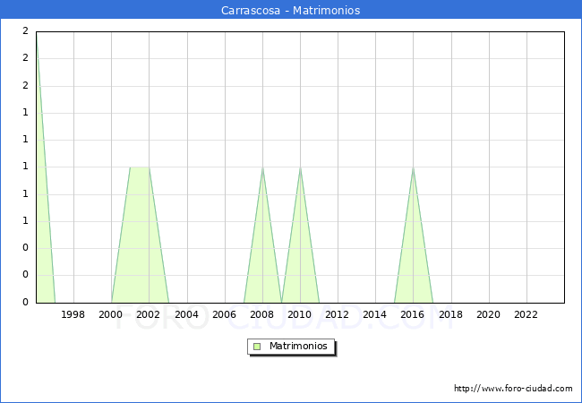Click the flat-topped 2001-2002 data area
Image resolution: width=582 pixels, height=403 pixels.
click(x=140, y=235)
